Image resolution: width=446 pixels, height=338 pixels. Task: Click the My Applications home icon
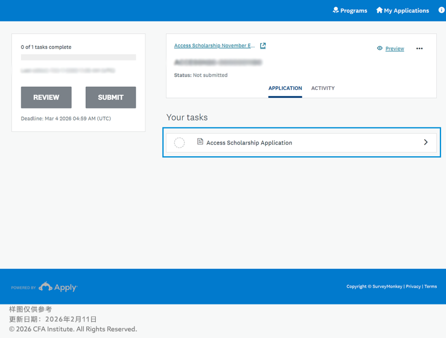[x=380, y=10]
